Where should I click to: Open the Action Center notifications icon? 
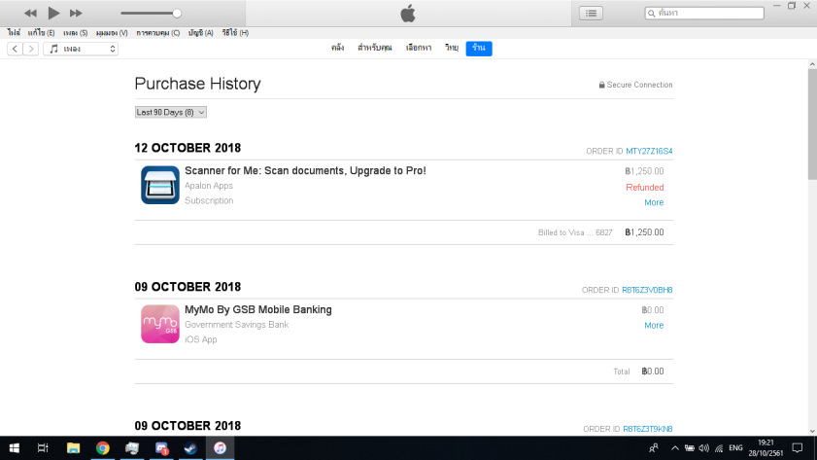click(798, 448)
